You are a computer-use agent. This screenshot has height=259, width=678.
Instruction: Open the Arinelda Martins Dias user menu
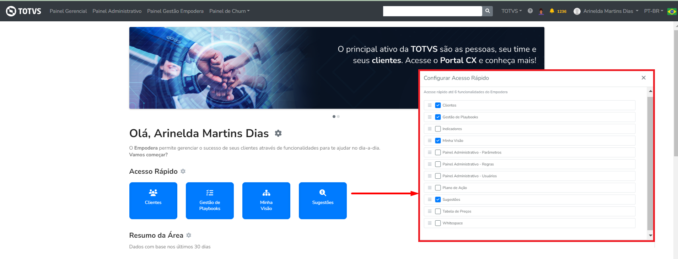(x=610, y=11)
